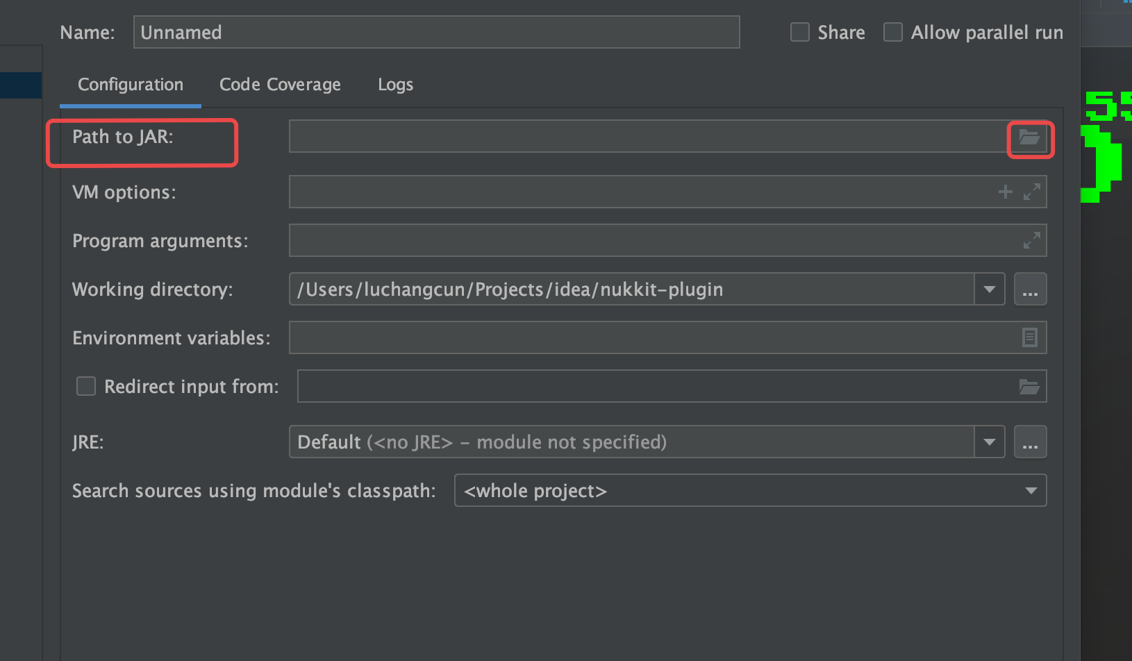Click inside the Program arguments text field

click(653, 240)
